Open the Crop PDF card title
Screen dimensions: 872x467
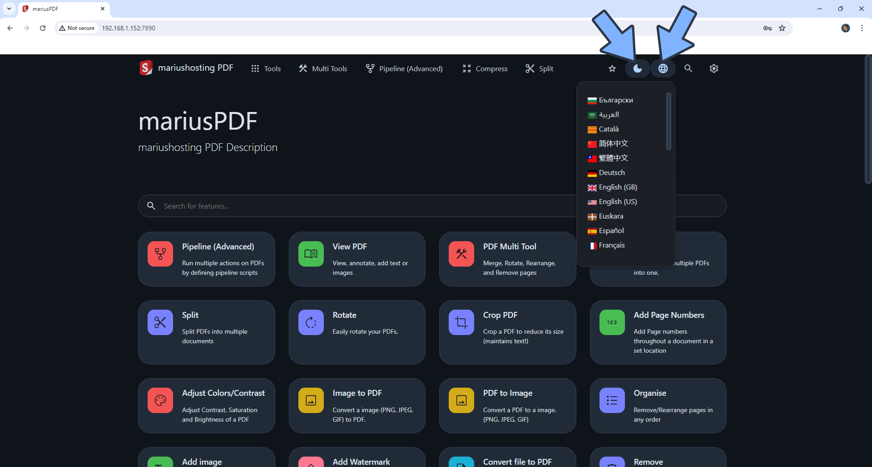(500, 315)
